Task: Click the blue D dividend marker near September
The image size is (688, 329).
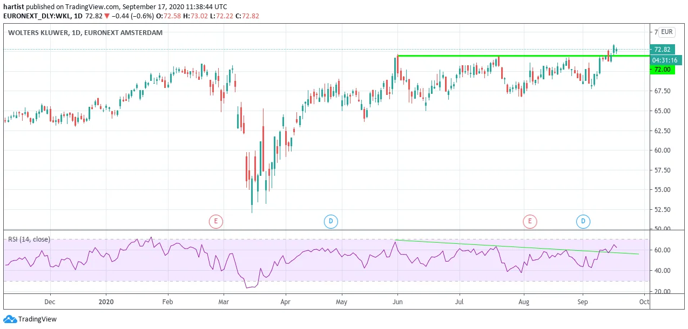Action: [583, 221]
